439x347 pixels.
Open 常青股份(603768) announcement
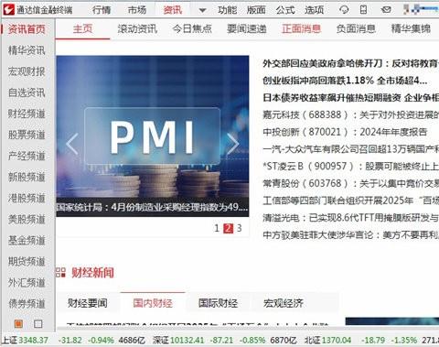click(x=350, y=183)
